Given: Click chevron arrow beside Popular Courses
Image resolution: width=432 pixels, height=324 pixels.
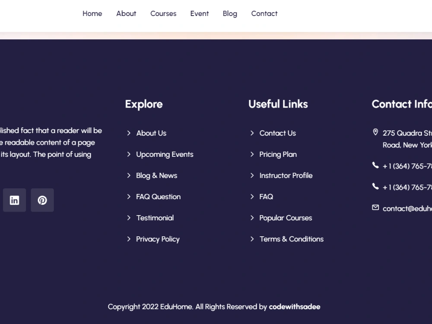Looking at the screenshot, I should [252, 218].
